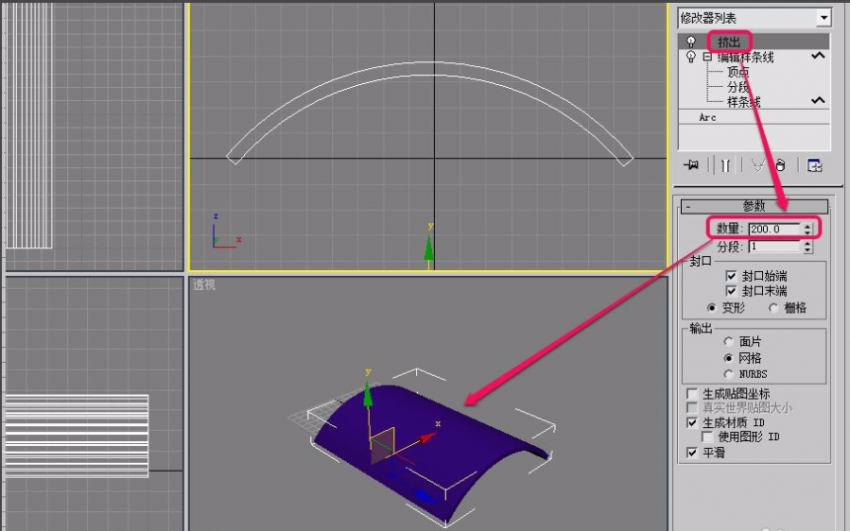Screen dimensions: 850x531
Task: Click the 数量 value field showing 200.0
Action: pos(774,228)
